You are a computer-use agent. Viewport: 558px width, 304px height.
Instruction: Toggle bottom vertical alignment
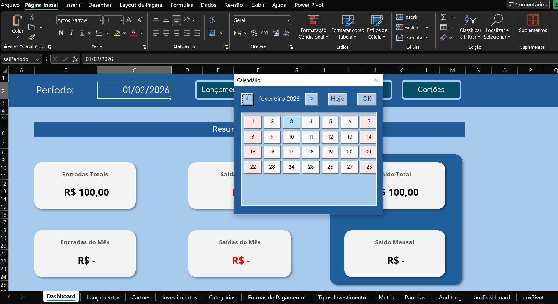tap(177, 20)
